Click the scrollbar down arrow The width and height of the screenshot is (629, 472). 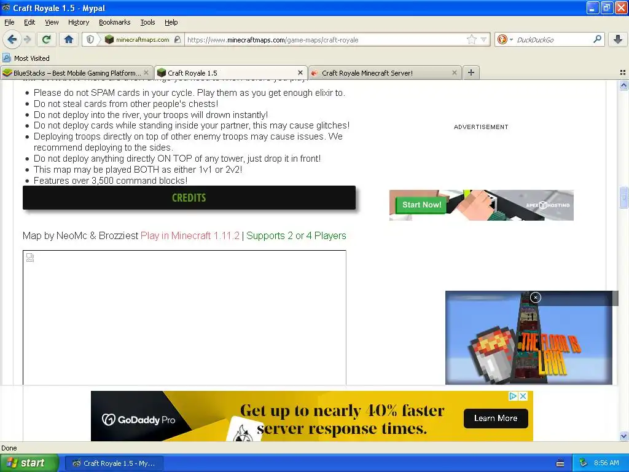coord(623,436)
